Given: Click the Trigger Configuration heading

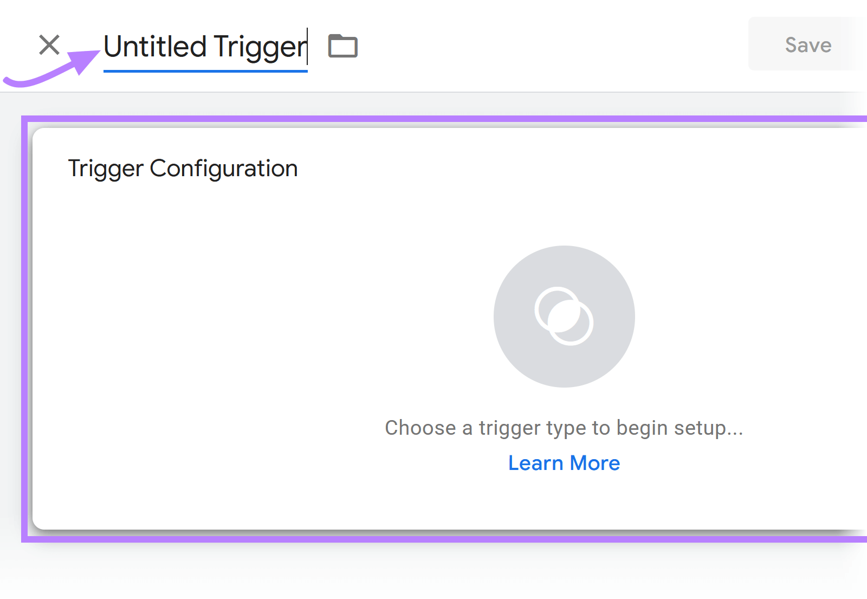Looking at the screenshot, I should pyautogui.click(x=183, y=168).
